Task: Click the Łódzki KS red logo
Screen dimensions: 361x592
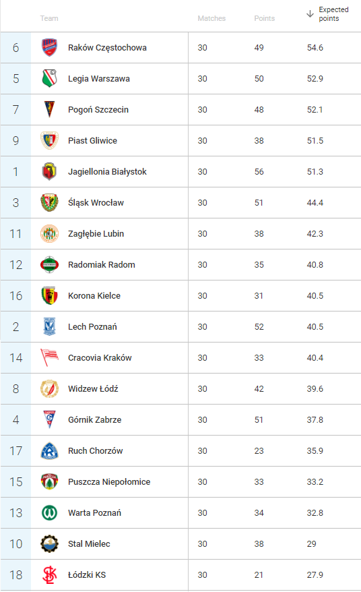Action: click(x=49, y=574)
